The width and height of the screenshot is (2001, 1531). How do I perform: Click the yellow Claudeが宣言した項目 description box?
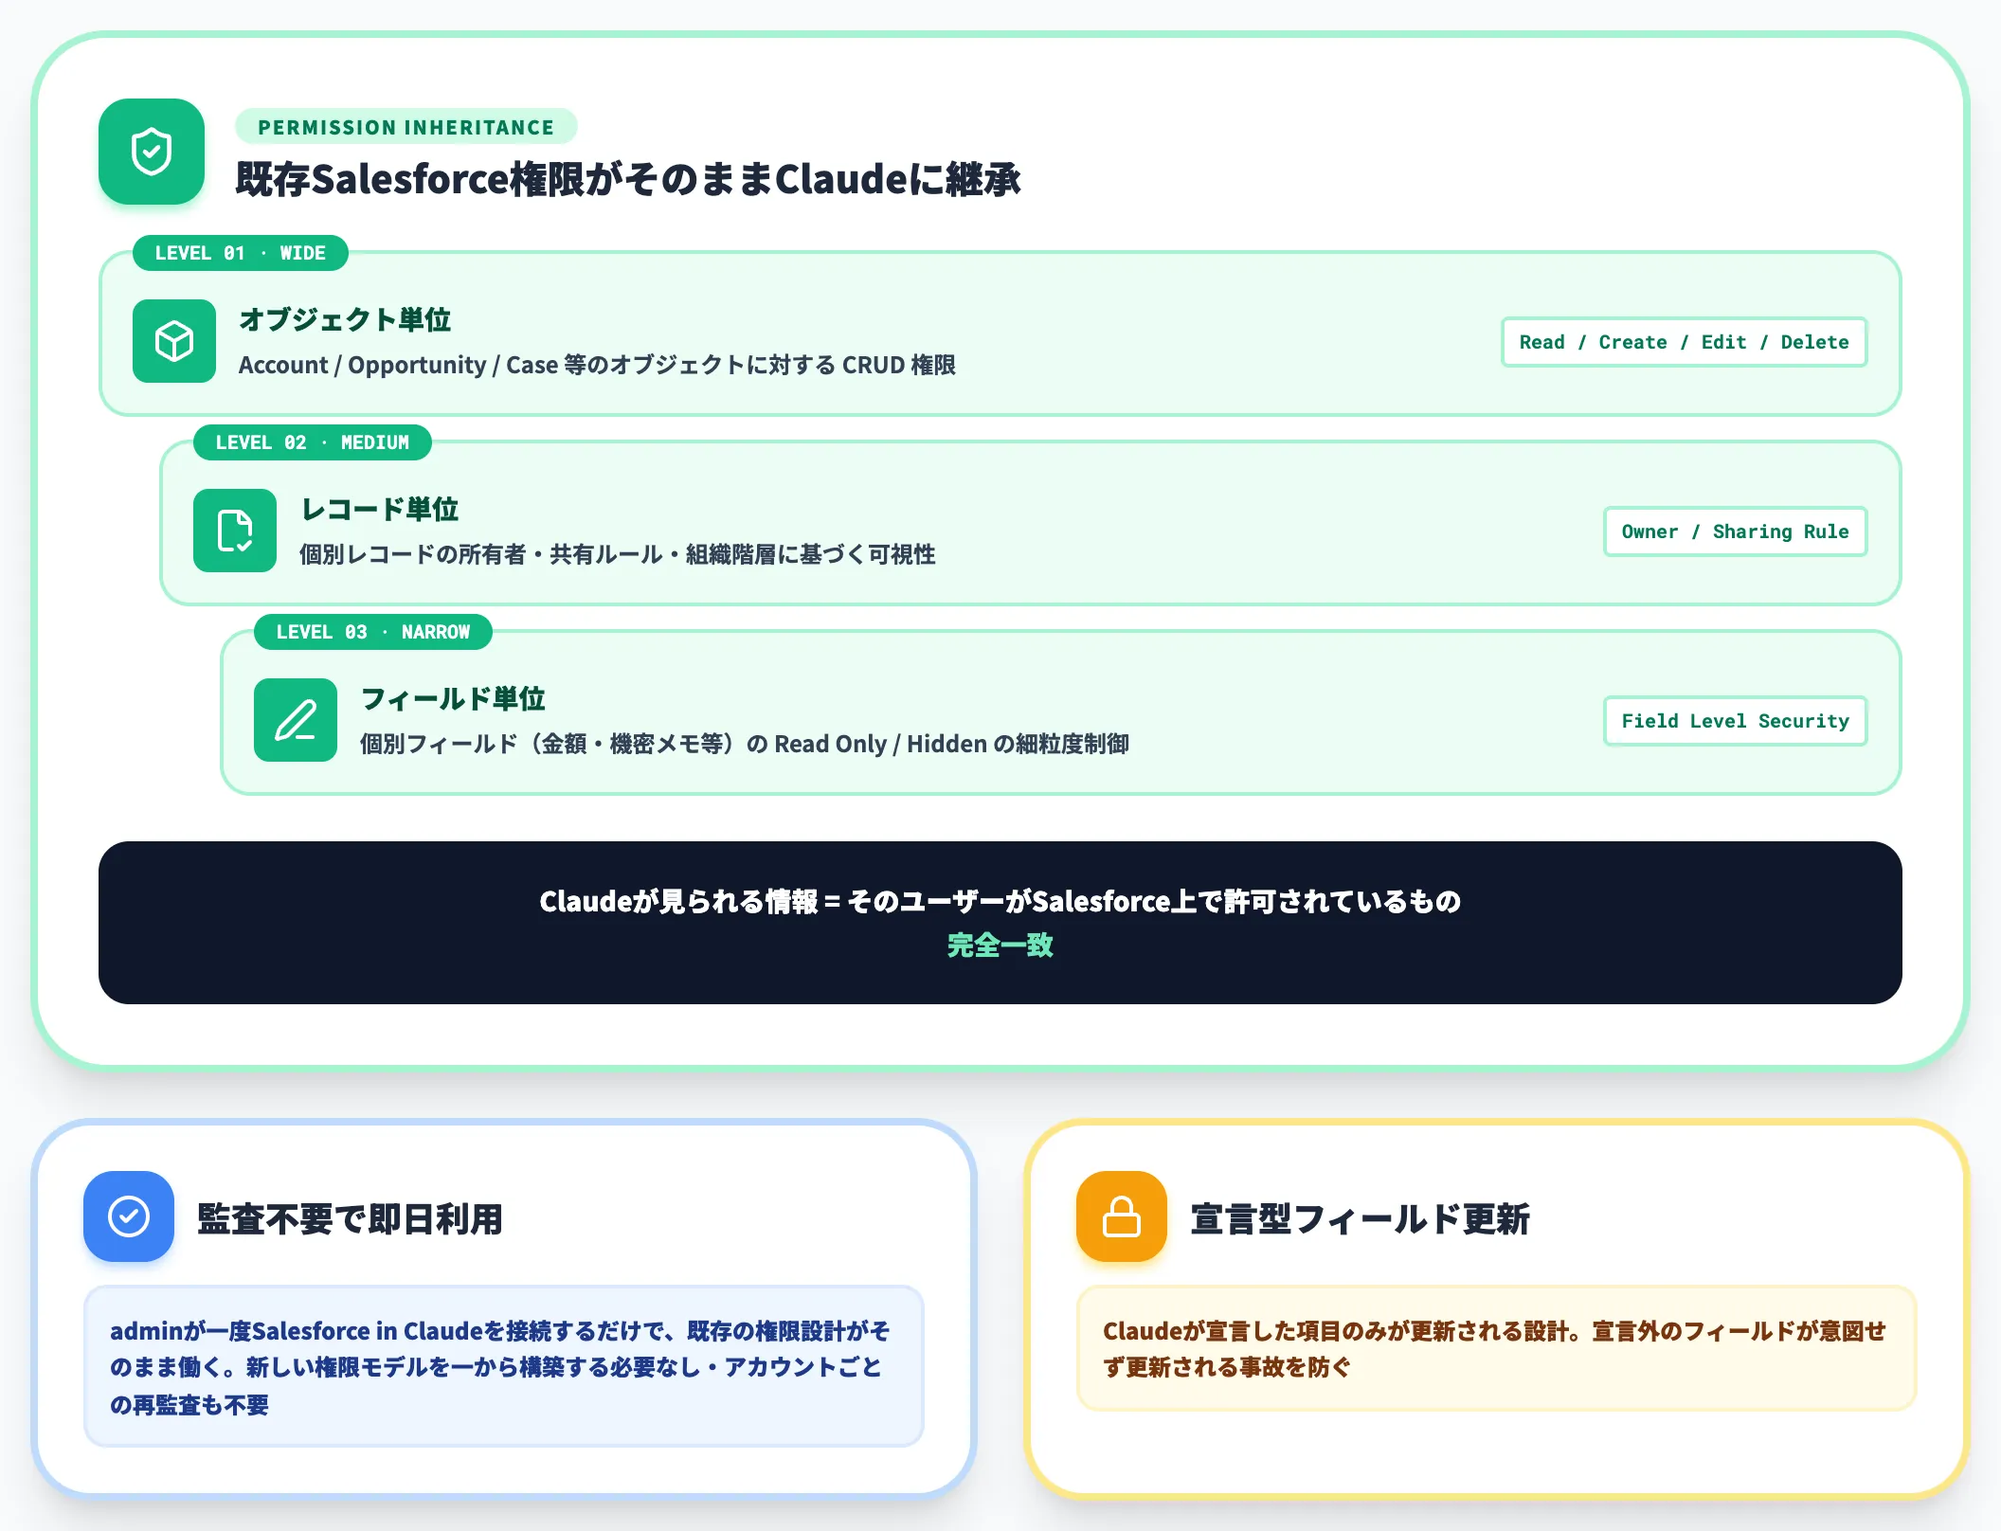click(x=1497, y=1348)
